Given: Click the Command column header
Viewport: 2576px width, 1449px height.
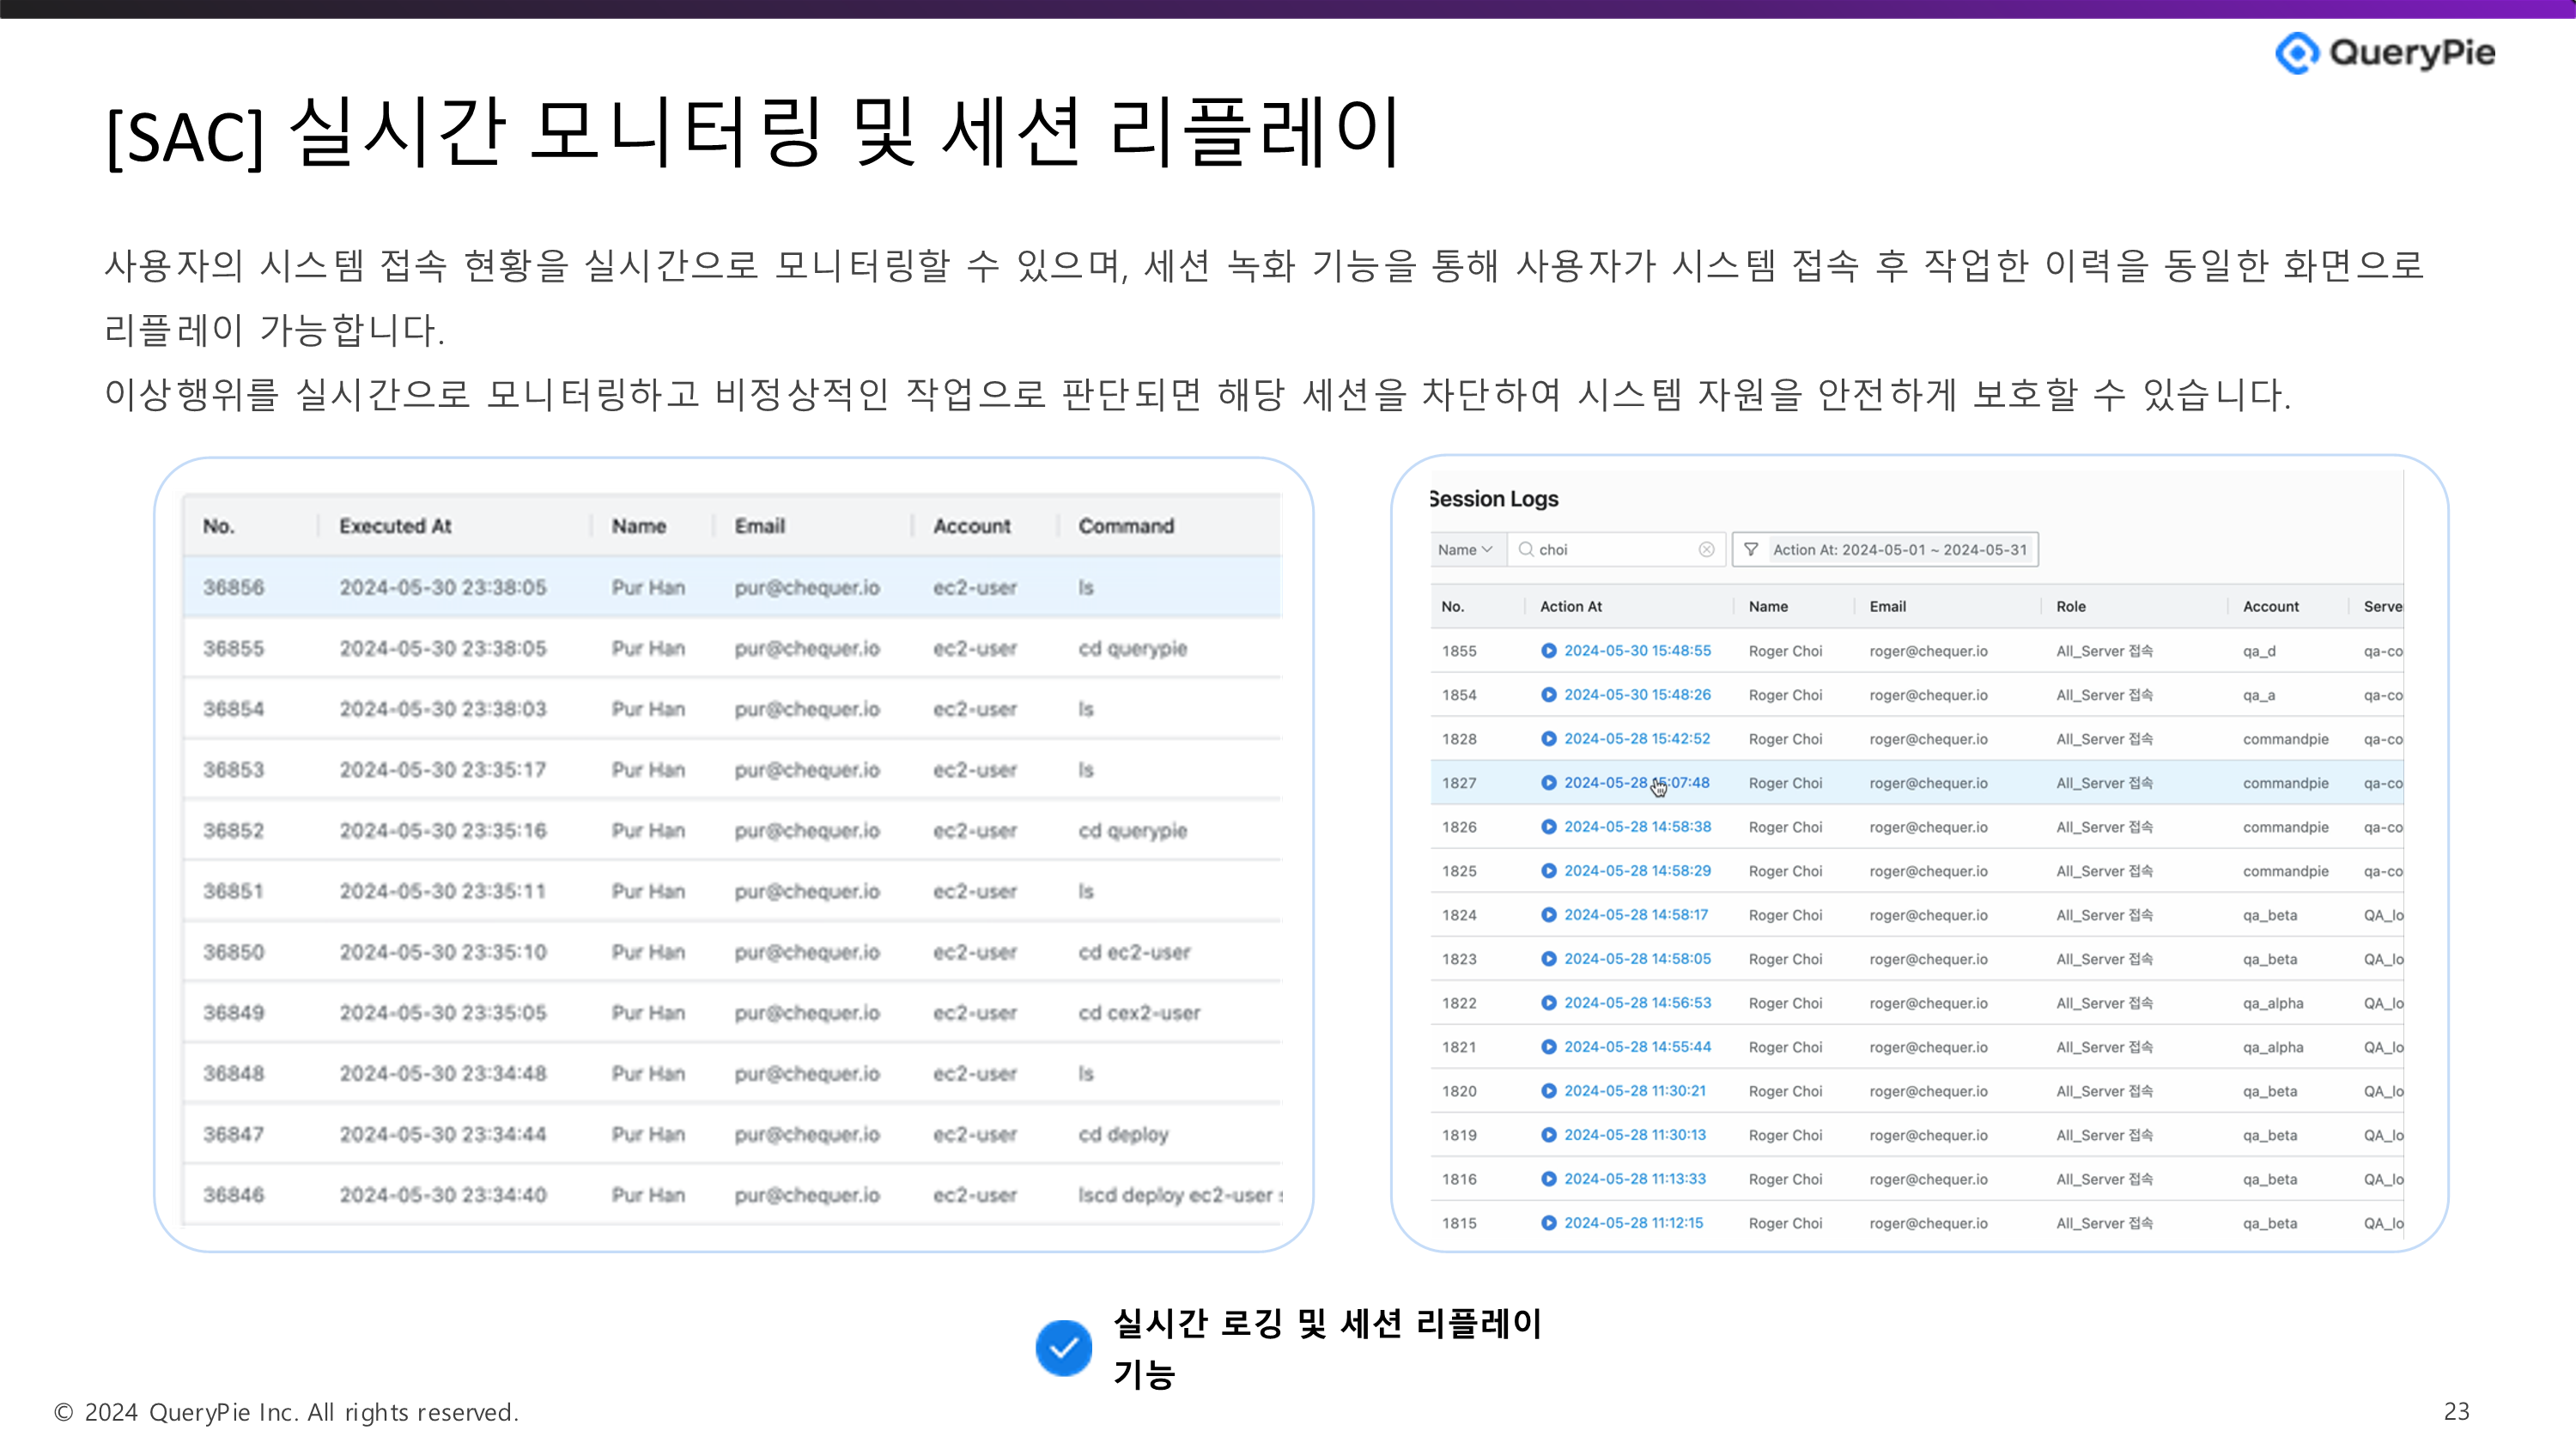Looking at the screenshot, I should pyautogui.click(x=1125, y=526).
